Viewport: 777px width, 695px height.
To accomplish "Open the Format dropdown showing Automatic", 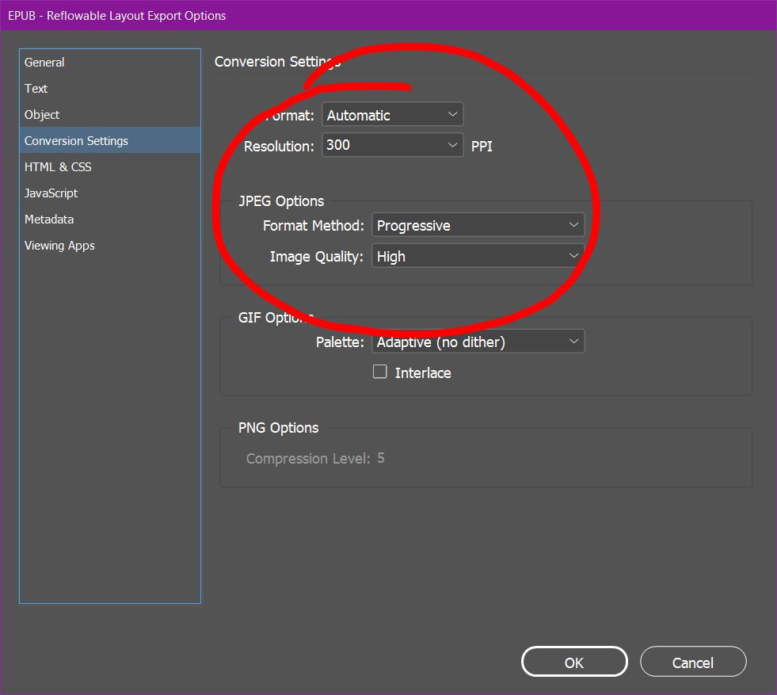I will pos(392,113).
